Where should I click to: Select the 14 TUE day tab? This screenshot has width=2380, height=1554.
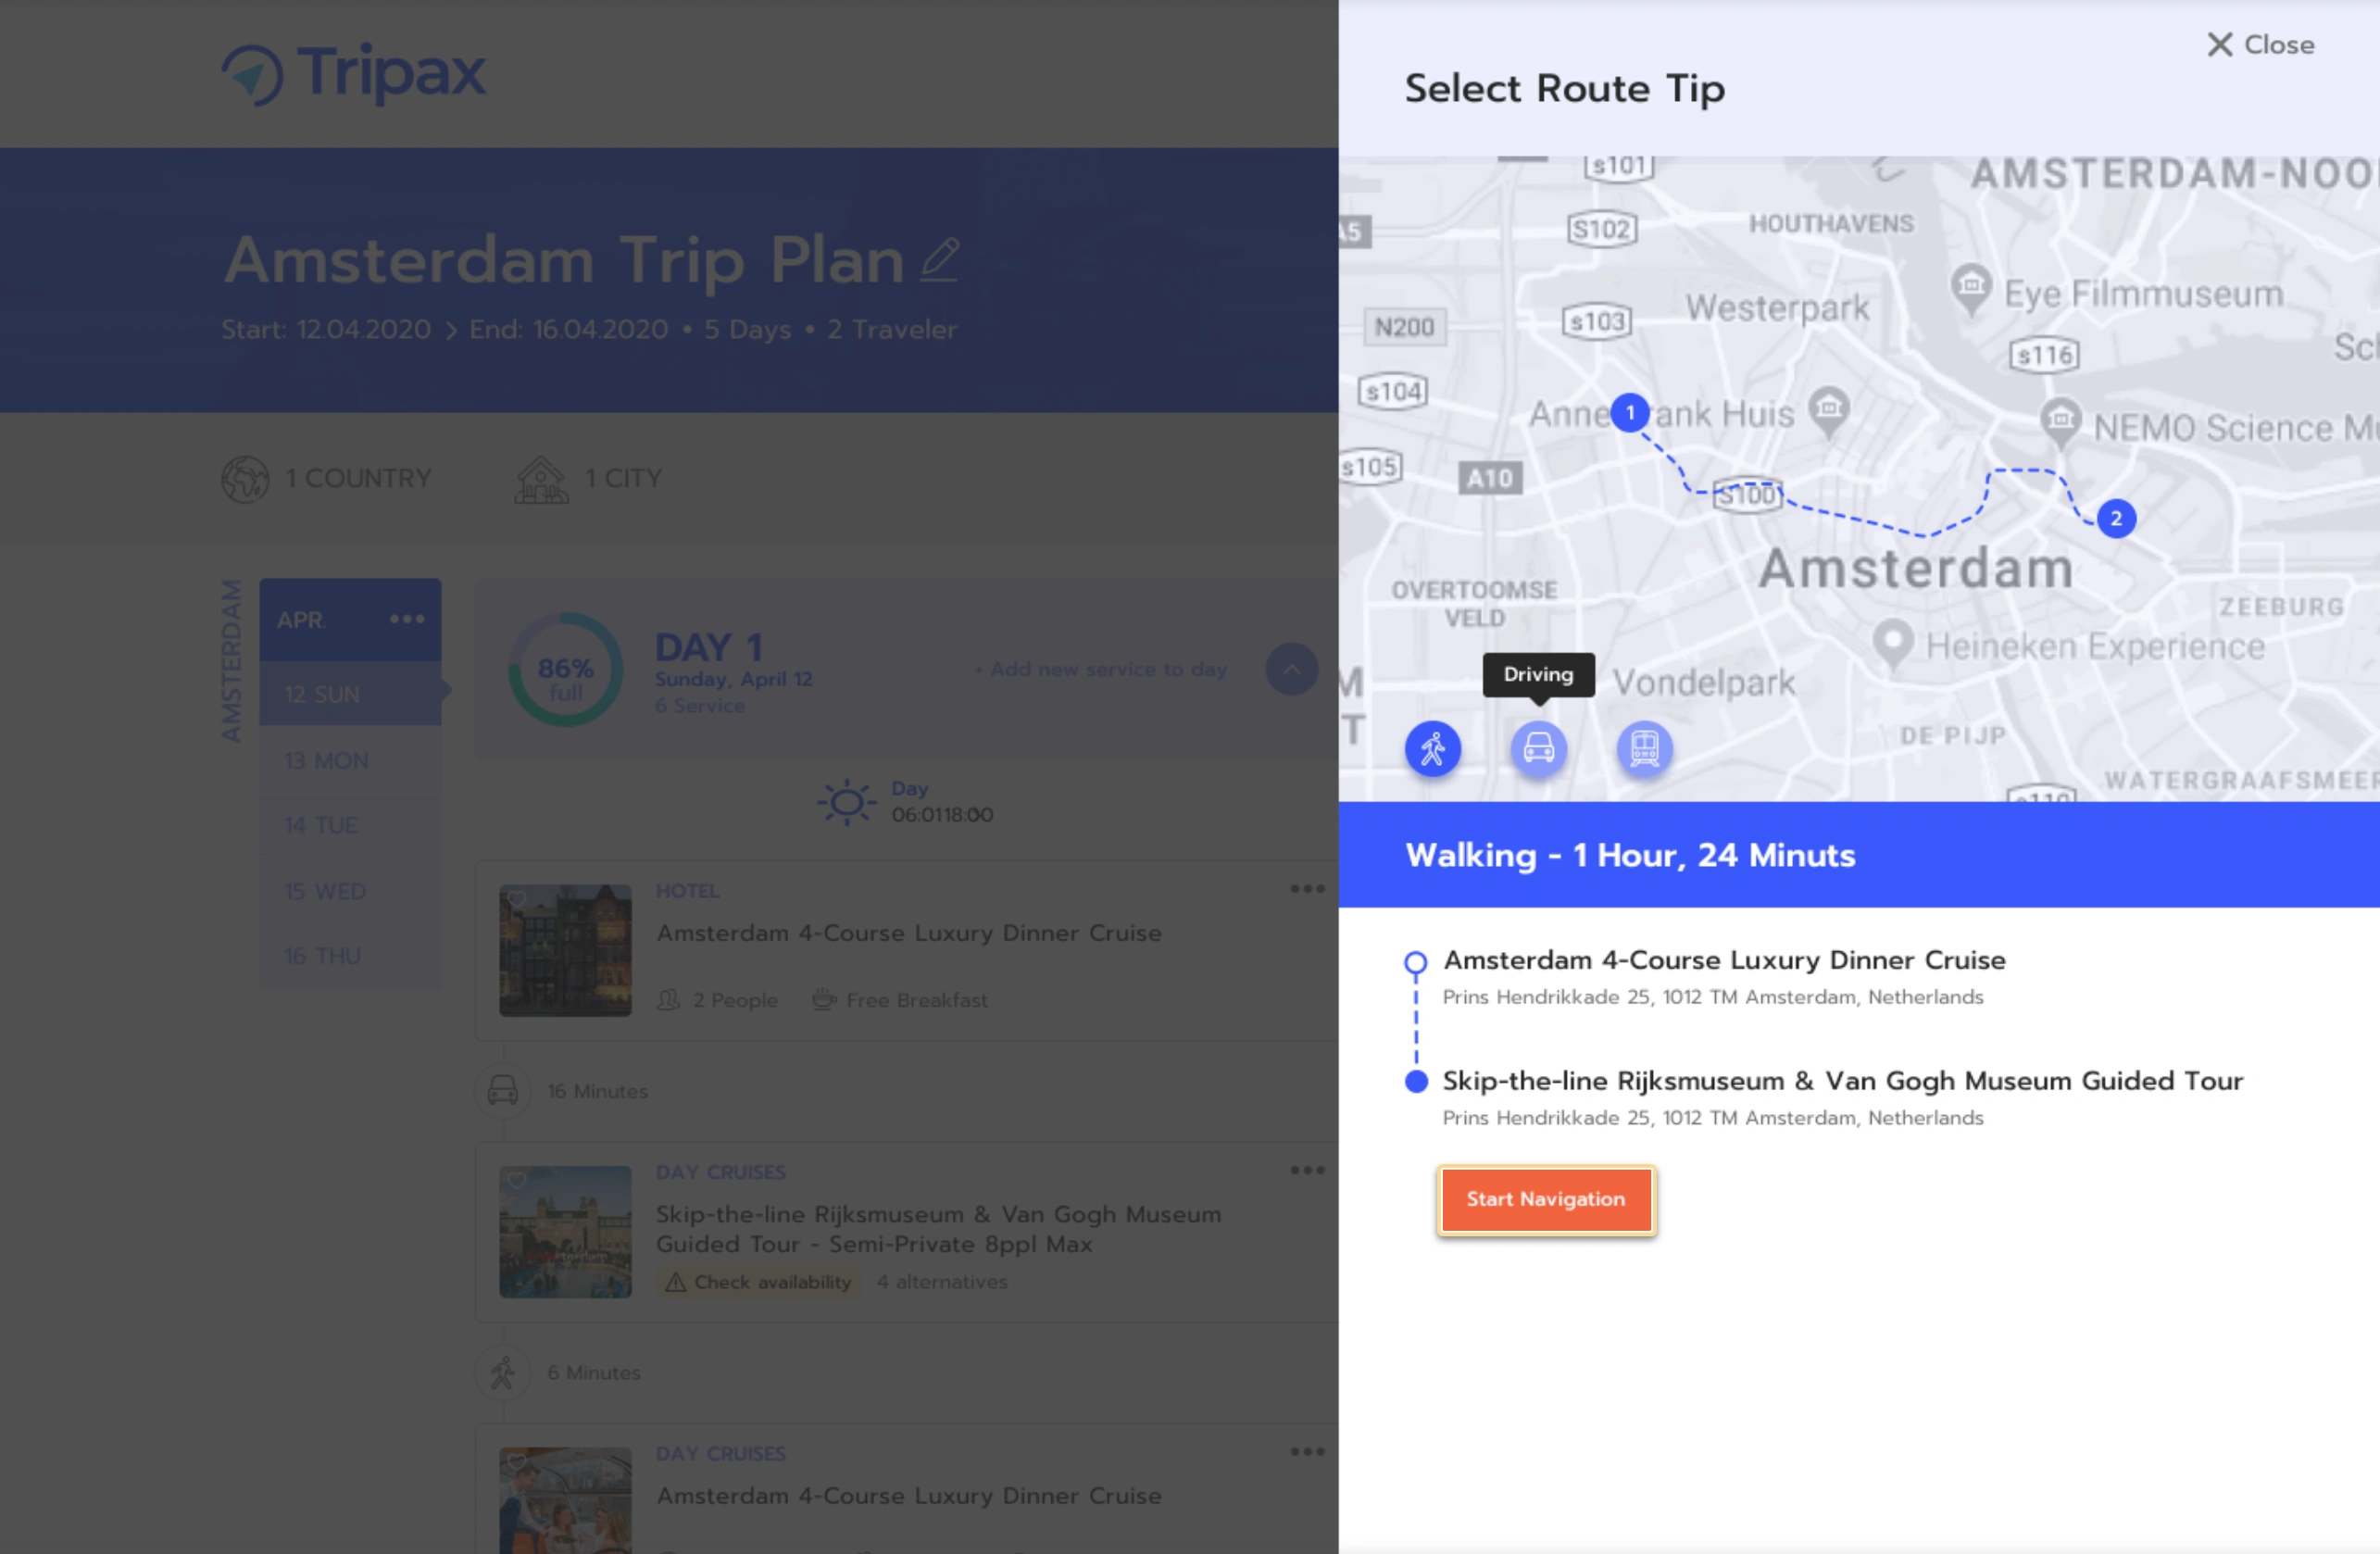(x=350, y=825)
